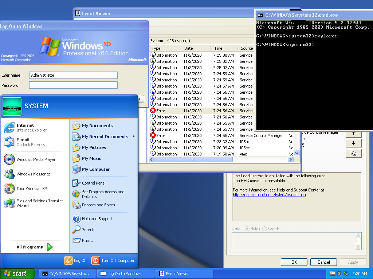The width and height of the screenshot is (373, 279).
Task: Click the SYSTEM user picture
Action: coord(12,106)
